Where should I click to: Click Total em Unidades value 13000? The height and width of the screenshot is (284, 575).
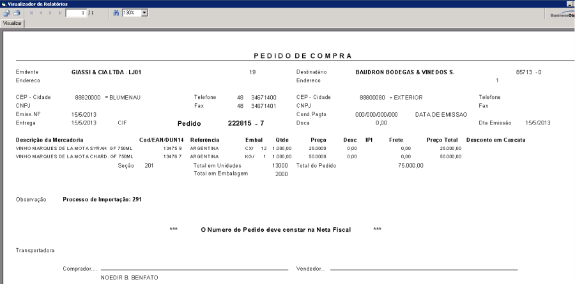[280, 166]
